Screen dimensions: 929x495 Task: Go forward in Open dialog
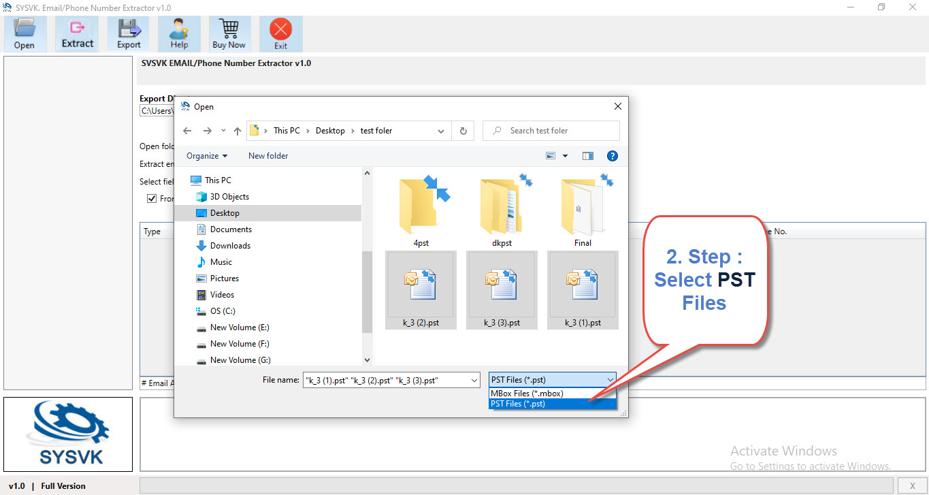coord(207,131)
